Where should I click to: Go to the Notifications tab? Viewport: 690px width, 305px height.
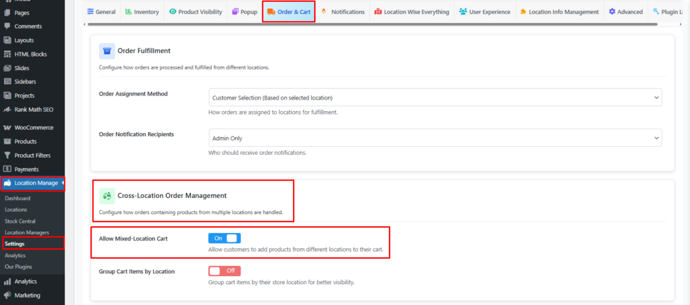click(x=344, y=12)
